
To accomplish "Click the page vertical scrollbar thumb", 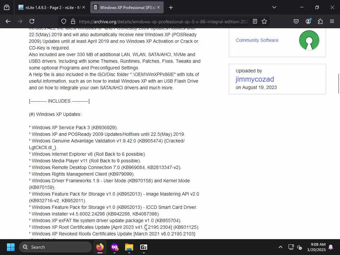I will 339,83.
